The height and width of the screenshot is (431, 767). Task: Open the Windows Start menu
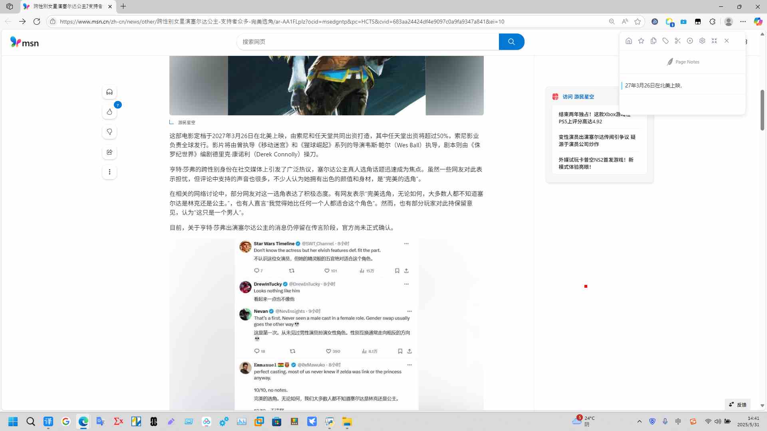point(13,421)
